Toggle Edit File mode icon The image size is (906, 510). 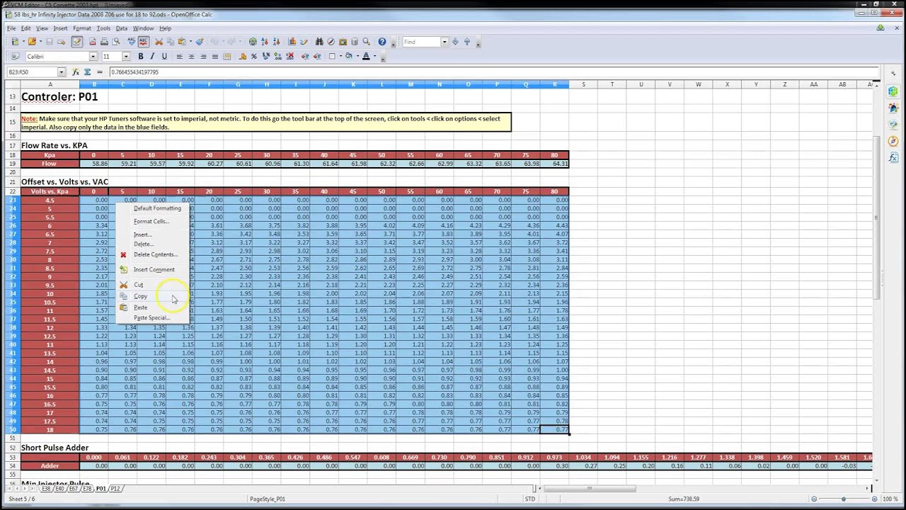76,42
